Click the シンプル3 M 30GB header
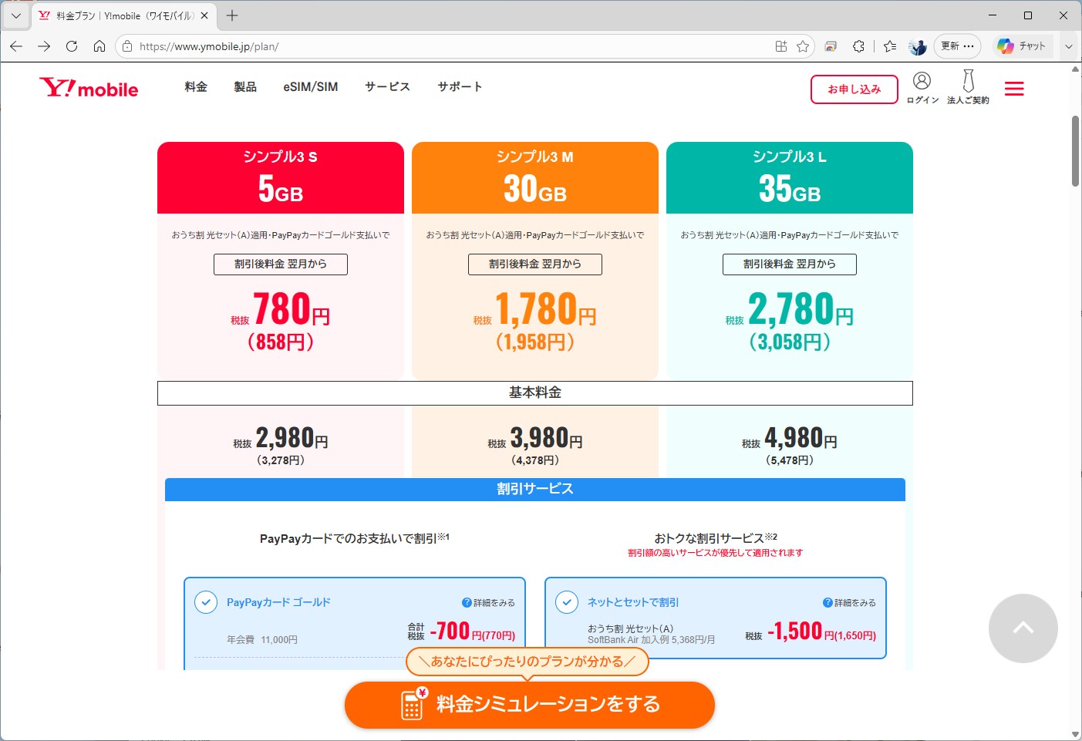Viewport: 1082px width, 741px height. [x=535, y=177]
